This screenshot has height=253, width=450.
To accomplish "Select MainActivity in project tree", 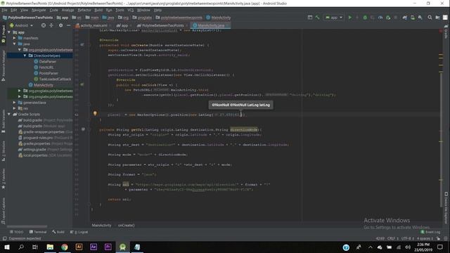I will click(41, 85).
